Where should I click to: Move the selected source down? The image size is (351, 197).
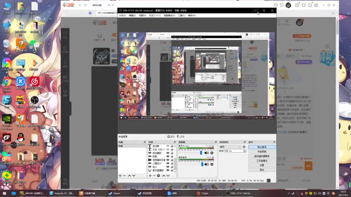tap(168, 176)
